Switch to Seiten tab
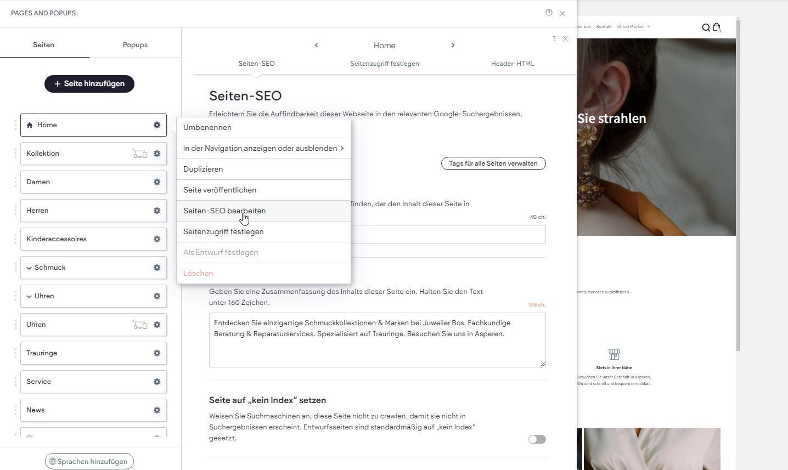This screenshot has height=470, width=788. 44,45
